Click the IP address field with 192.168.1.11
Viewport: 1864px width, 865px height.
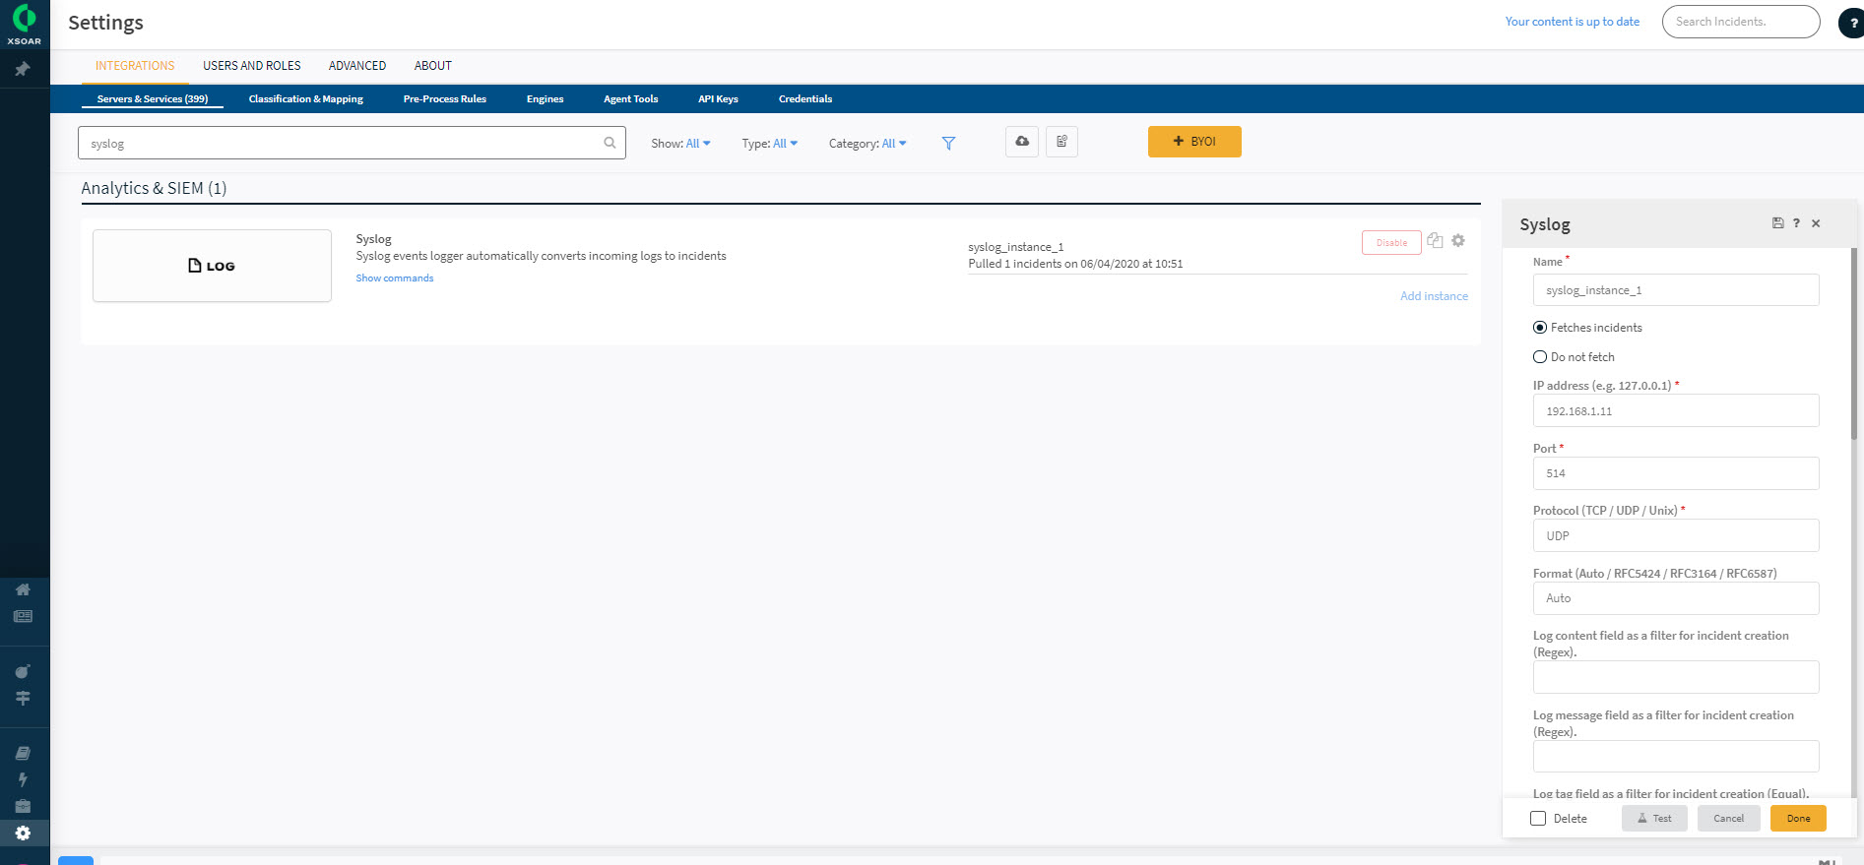coord(1676,411)
